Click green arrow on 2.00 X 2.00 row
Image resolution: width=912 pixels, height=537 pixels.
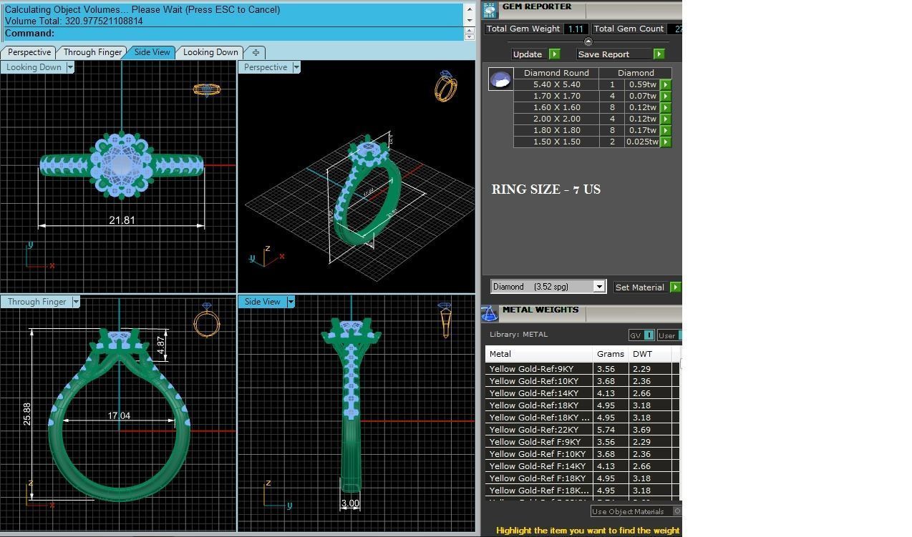pyautogui.click(x=665, y=119)
